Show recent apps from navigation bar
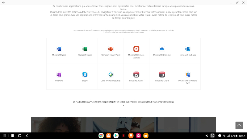 point(13,136)
